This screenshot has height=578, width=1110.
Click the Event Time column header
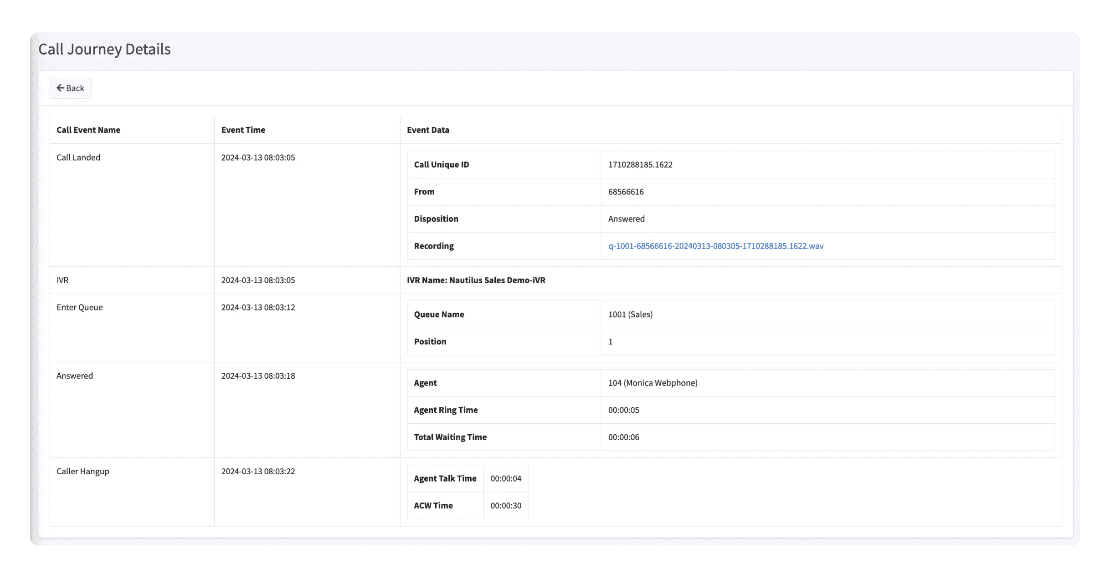[x=243, y=130]
